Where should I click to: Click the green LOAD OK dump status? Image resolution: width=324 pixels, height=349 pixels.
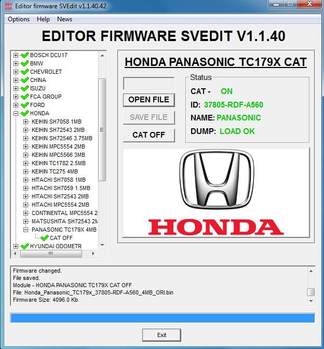237,131
